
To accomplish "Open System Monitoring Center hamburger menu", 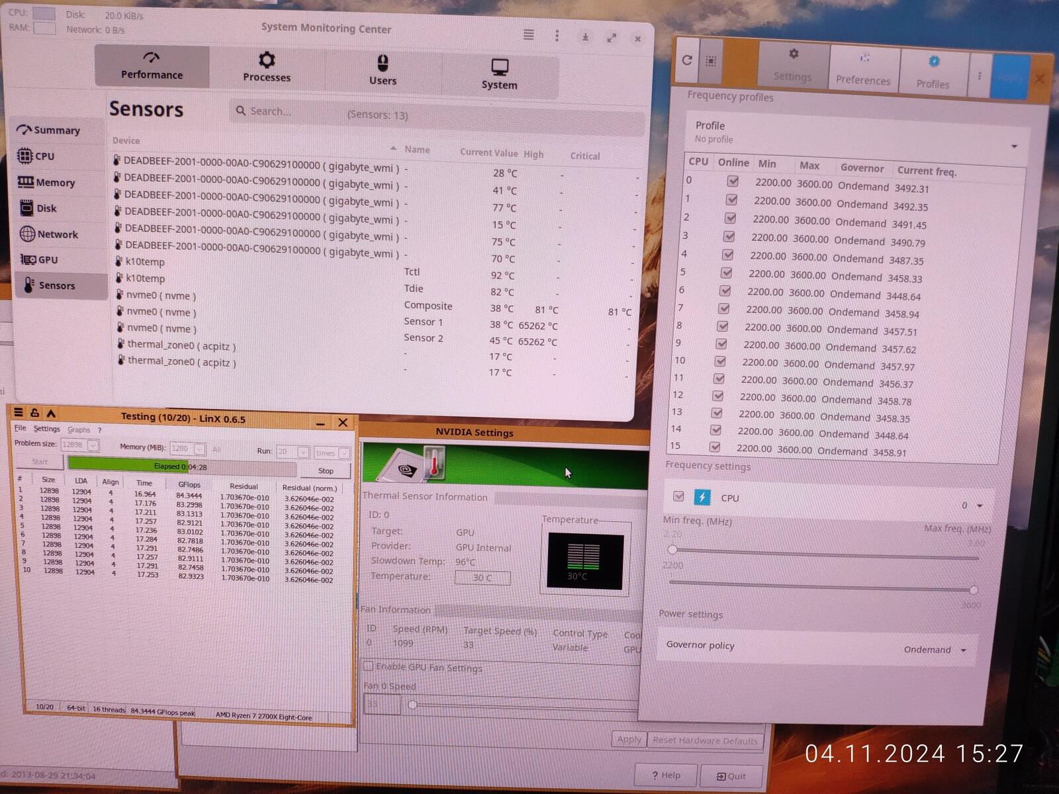I will (x=528, y=34).
